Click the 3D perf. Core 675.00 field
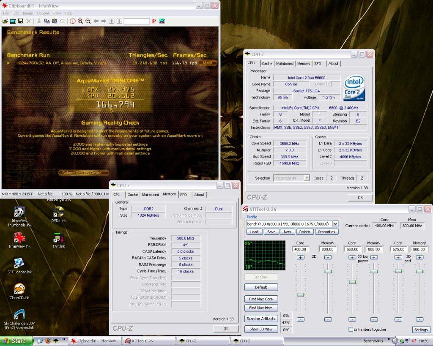Viewport: 433px width, 346px height. click(398, 249)
